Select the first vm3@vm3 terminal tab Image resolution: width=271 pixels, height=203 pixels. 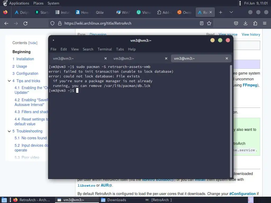click(x=80, y=58)
